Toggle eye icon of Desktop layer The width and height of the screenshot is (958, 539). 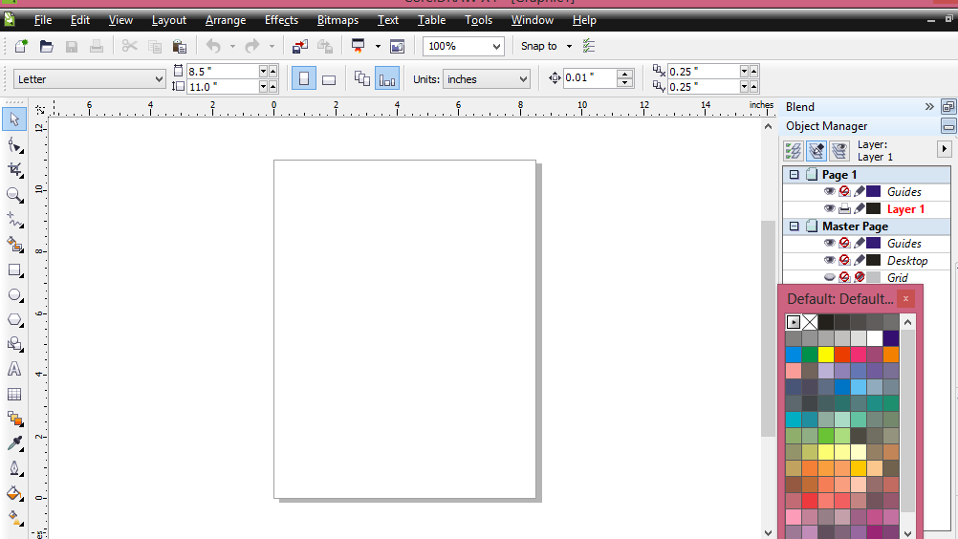point(829,260)
